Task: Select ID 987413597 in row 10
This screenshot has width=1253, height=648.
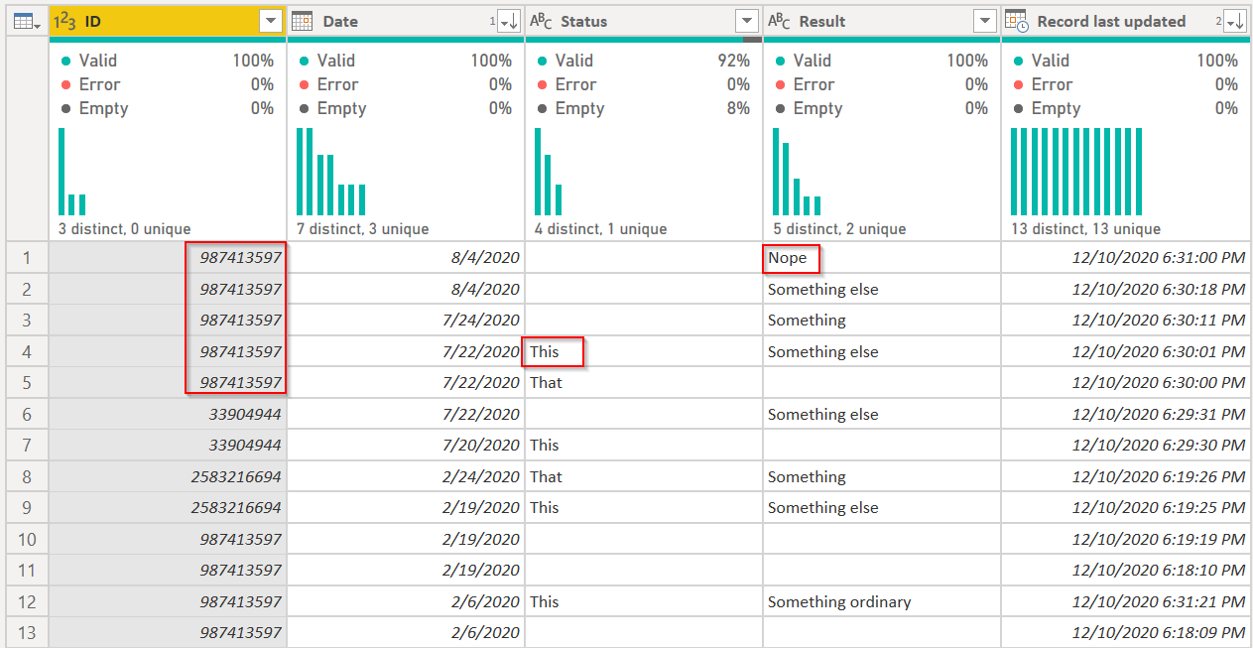Action: click(168, 540)
